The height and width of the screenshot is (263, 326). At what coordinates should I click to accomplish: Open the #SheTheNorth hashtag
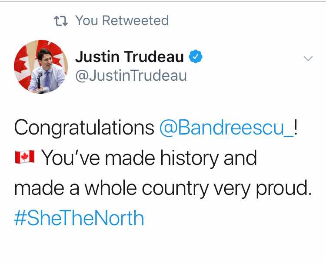(x=79, y=218)
